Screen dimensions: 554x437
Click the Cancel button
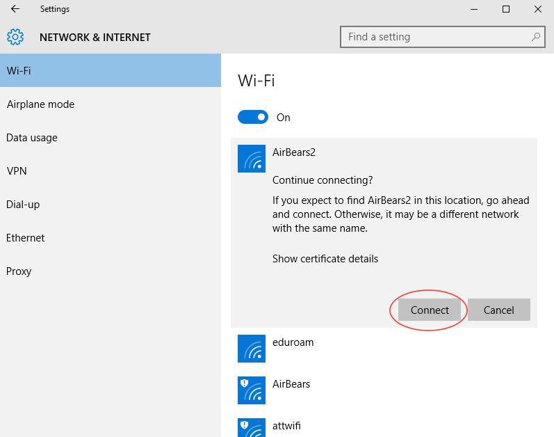499,310
